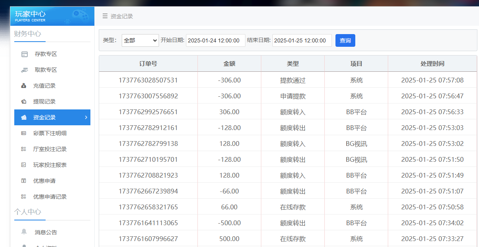The width and height of the screenshot is (479, 247).
Task: Click the blue 玩家中心 header banner
Action: (52, 16)
